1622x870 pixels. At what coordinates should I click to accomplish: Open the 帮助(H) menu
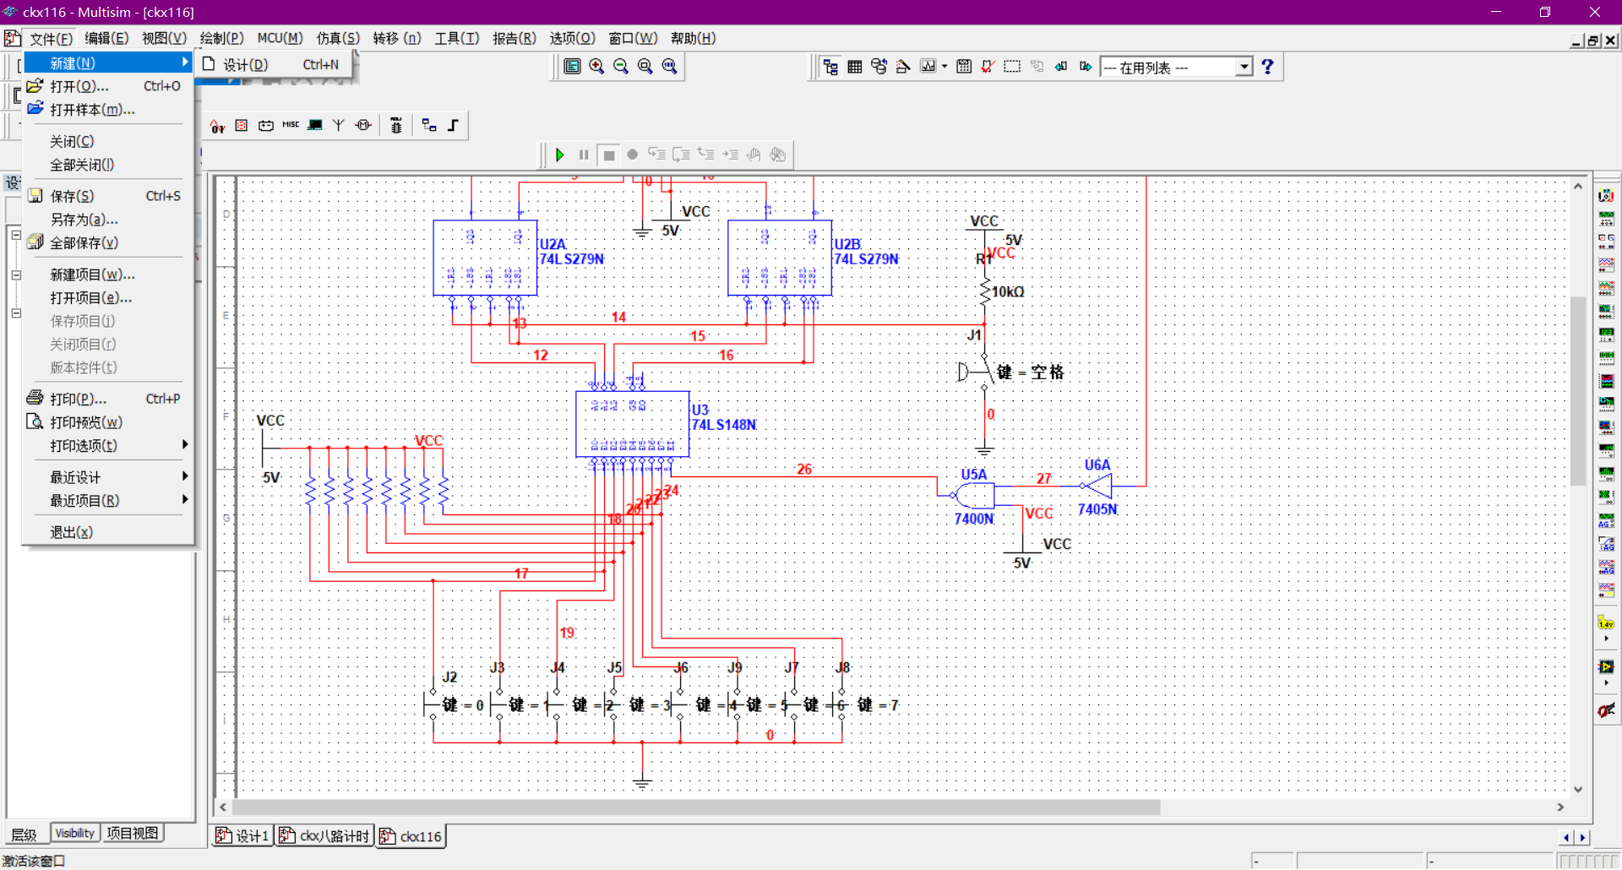(693, 39)
